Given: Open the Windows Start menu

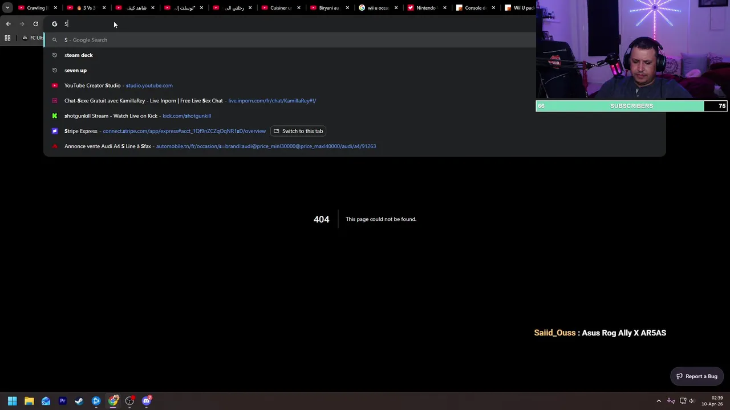Looking at the screenshot, I should tap(12, 401).
